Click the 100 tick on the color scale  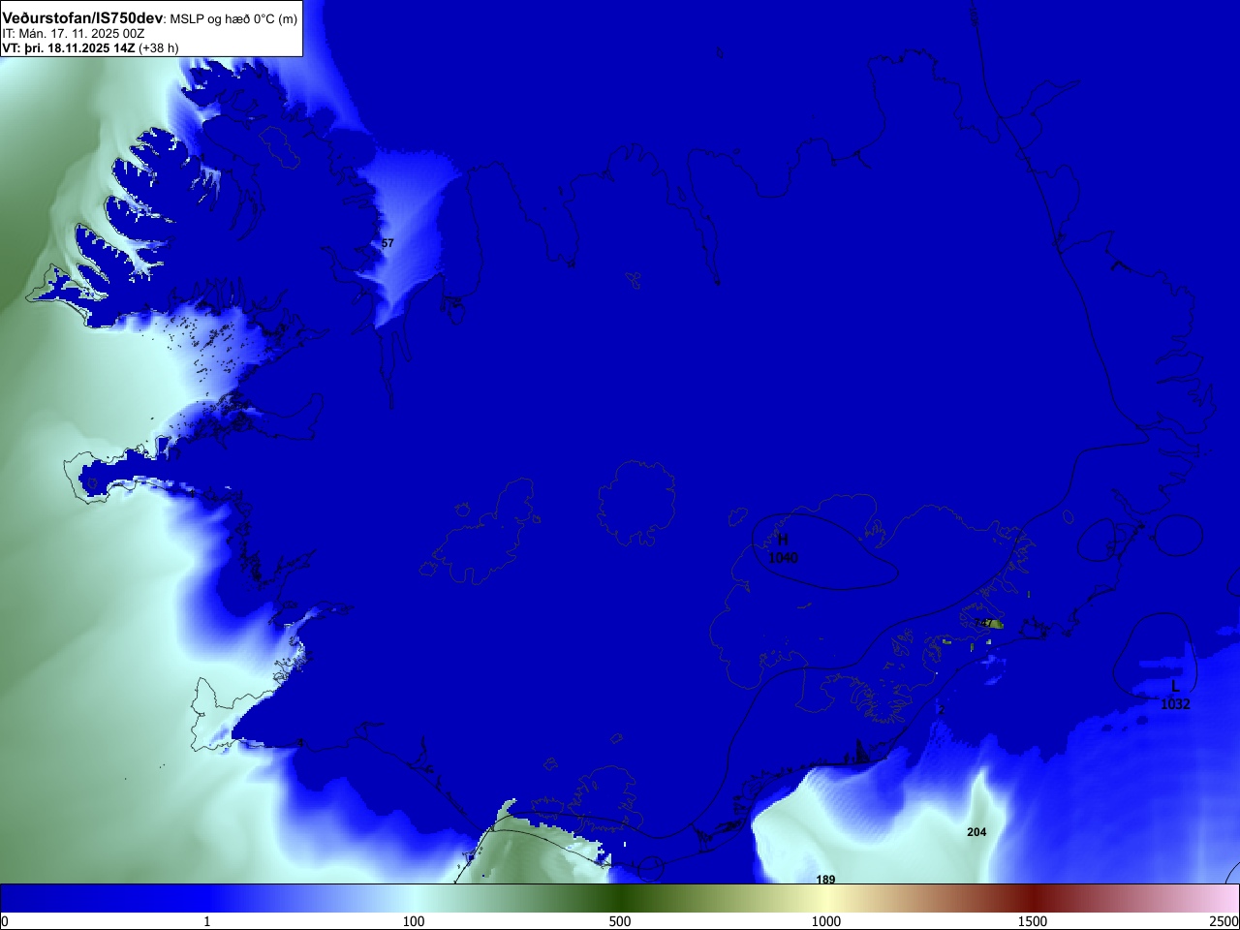click(414, 921)
